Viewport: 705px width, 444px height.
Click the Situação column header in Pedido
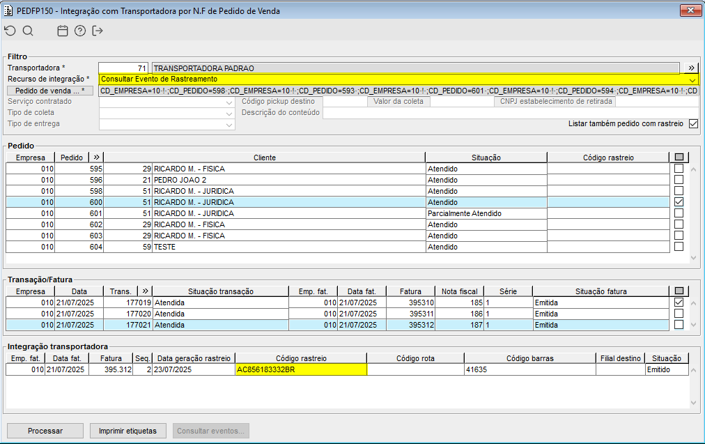pyautogui.click(x=486, y=158)
